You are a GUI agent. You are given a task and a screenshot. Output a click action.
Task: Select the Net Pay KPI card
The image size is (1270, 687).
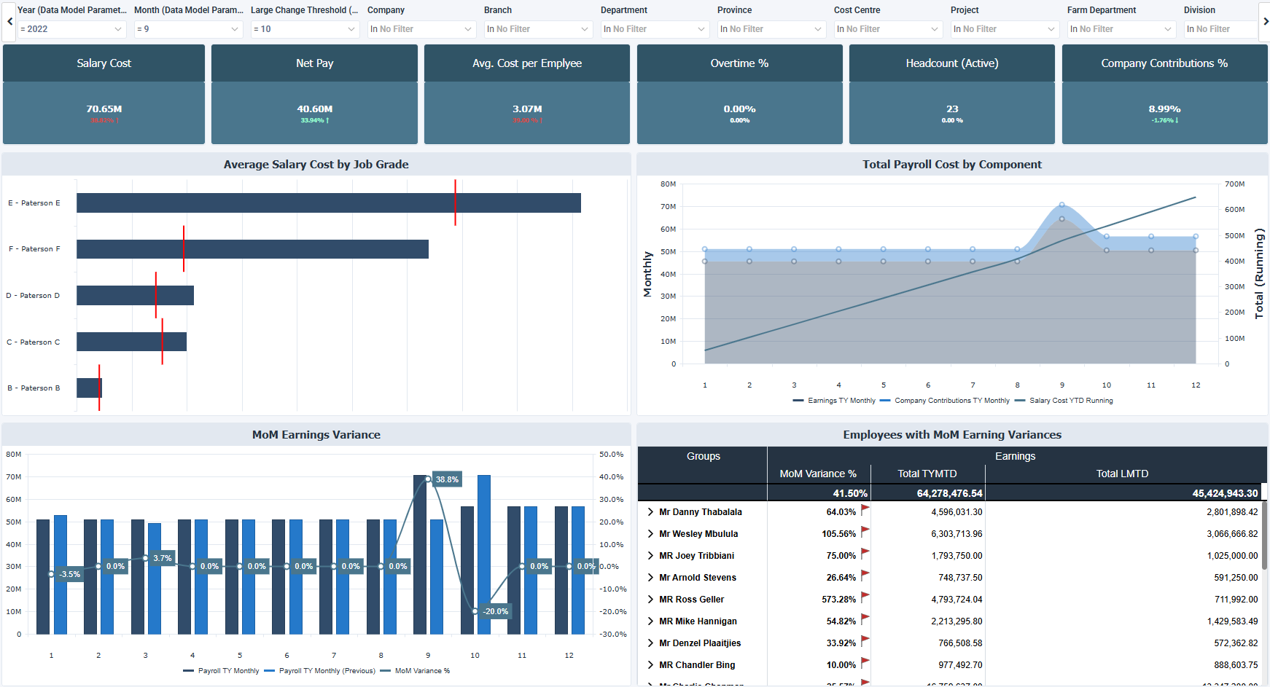click(314, 94)
